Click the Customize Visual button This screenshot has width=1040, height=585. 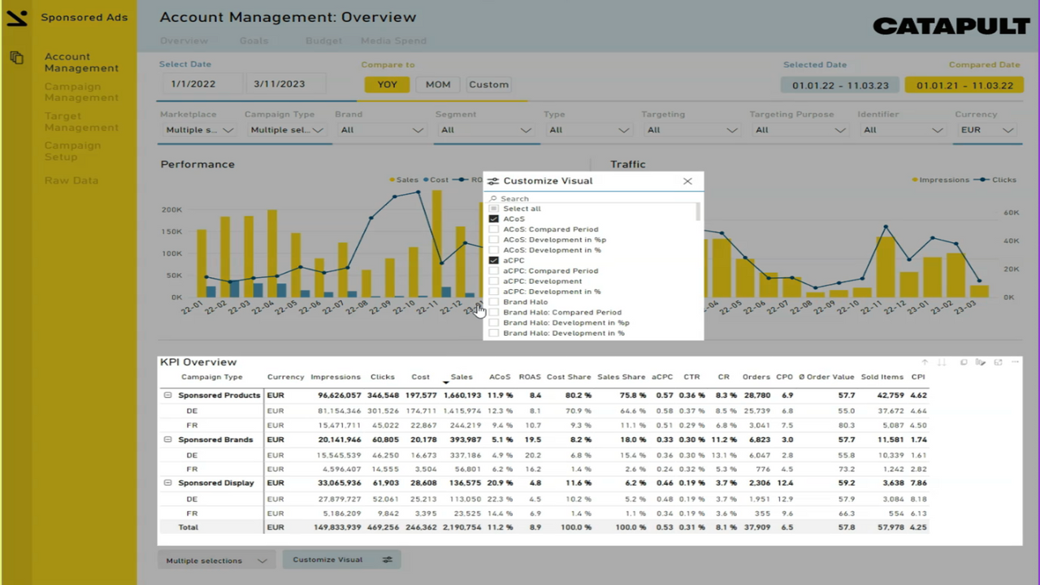tap(341, 560)
